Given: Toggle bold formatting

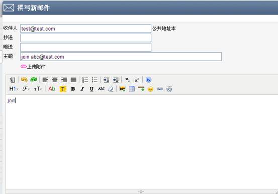Looking at the screenshot, I should [73, 89].
